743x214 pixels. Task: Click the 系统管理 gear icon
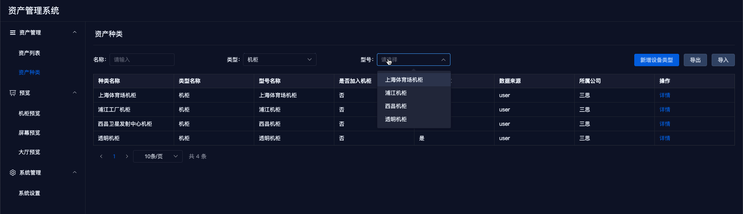pyautogui.click(x=13, y=173)
